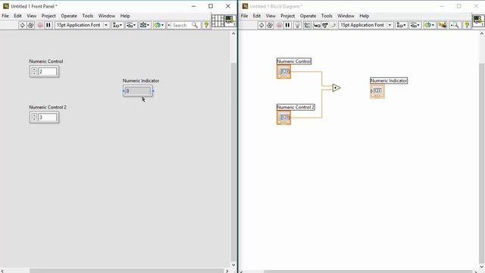Select the Numeric Control terminal on Block Diagram
This screenshot has height=273, width=485.
pos(283,72)
